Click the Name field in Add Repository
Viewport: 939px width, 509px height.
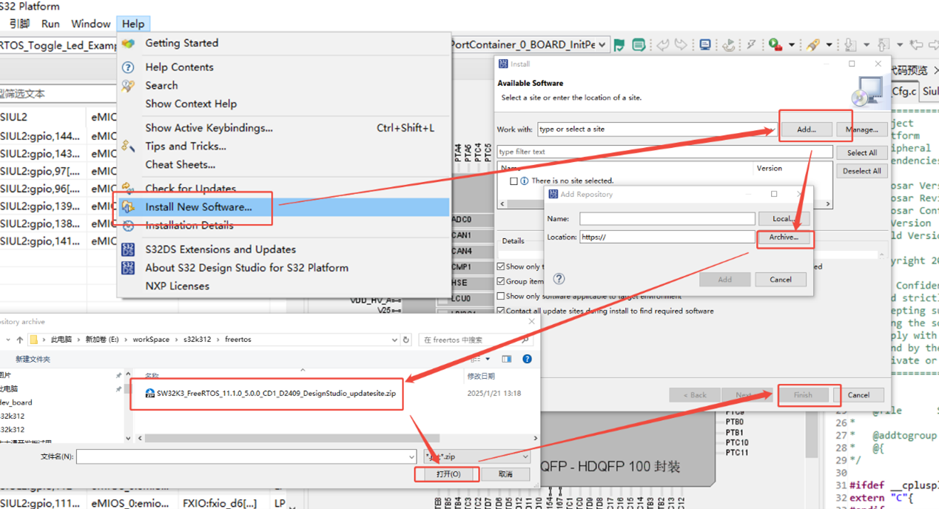pos(667,219)
